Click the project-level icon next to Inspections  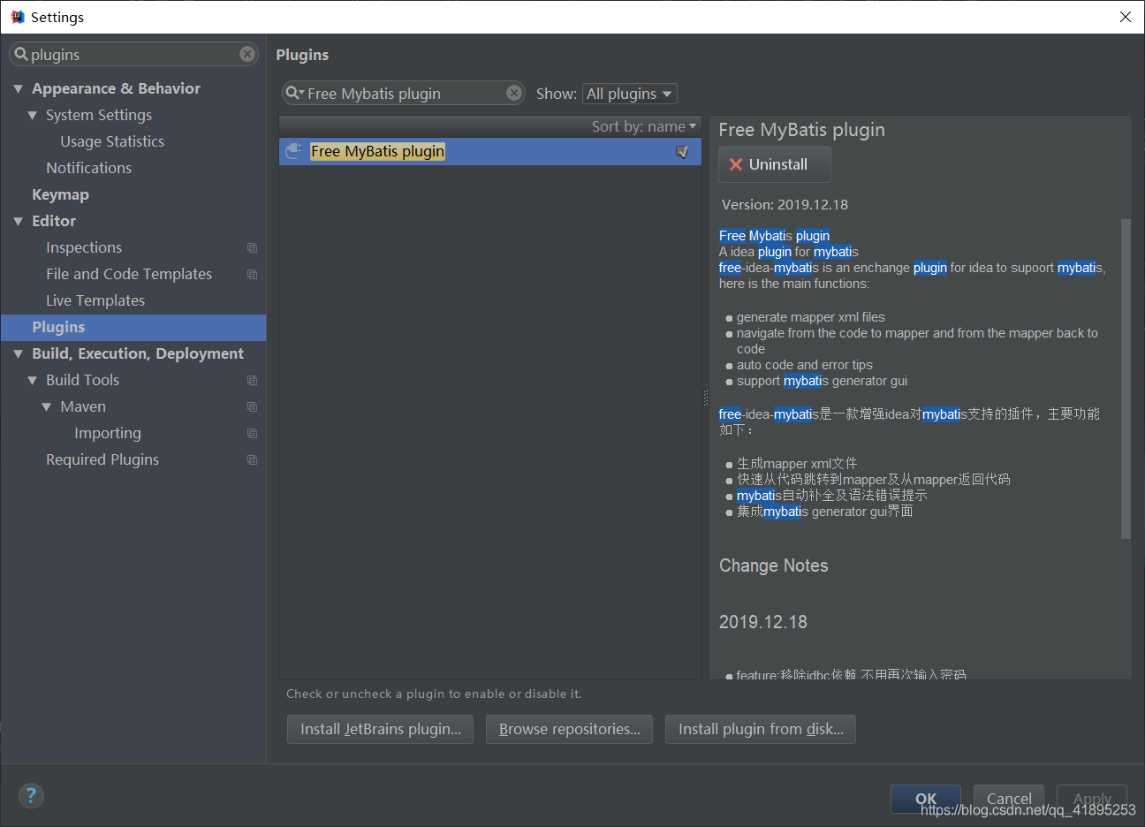[253, 247]
